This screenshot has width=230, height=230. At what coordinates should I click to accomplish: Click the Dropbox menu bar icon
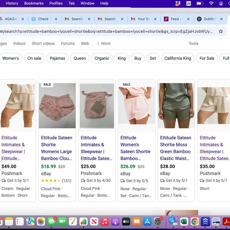pyautogui.click(x=178, y=4)
